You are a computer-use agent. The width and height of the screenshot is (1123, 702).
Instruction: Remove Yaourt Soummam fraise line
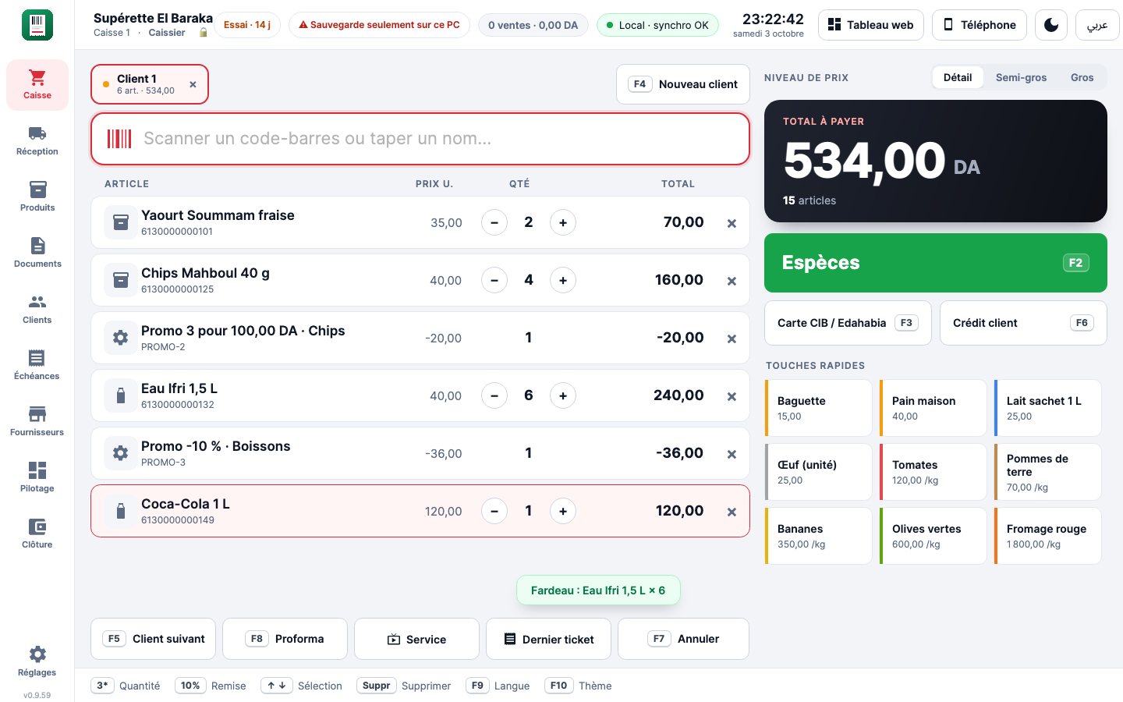point(732,223)
